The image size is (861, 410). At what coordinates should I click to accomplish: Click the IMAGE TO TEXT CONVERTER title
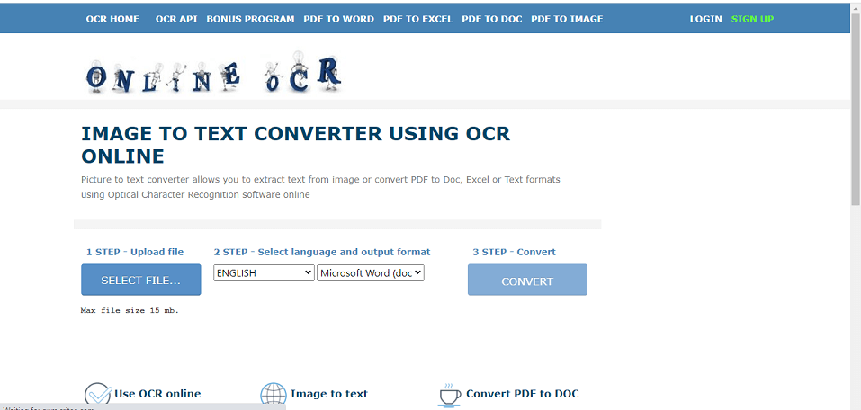click(295, 145)
